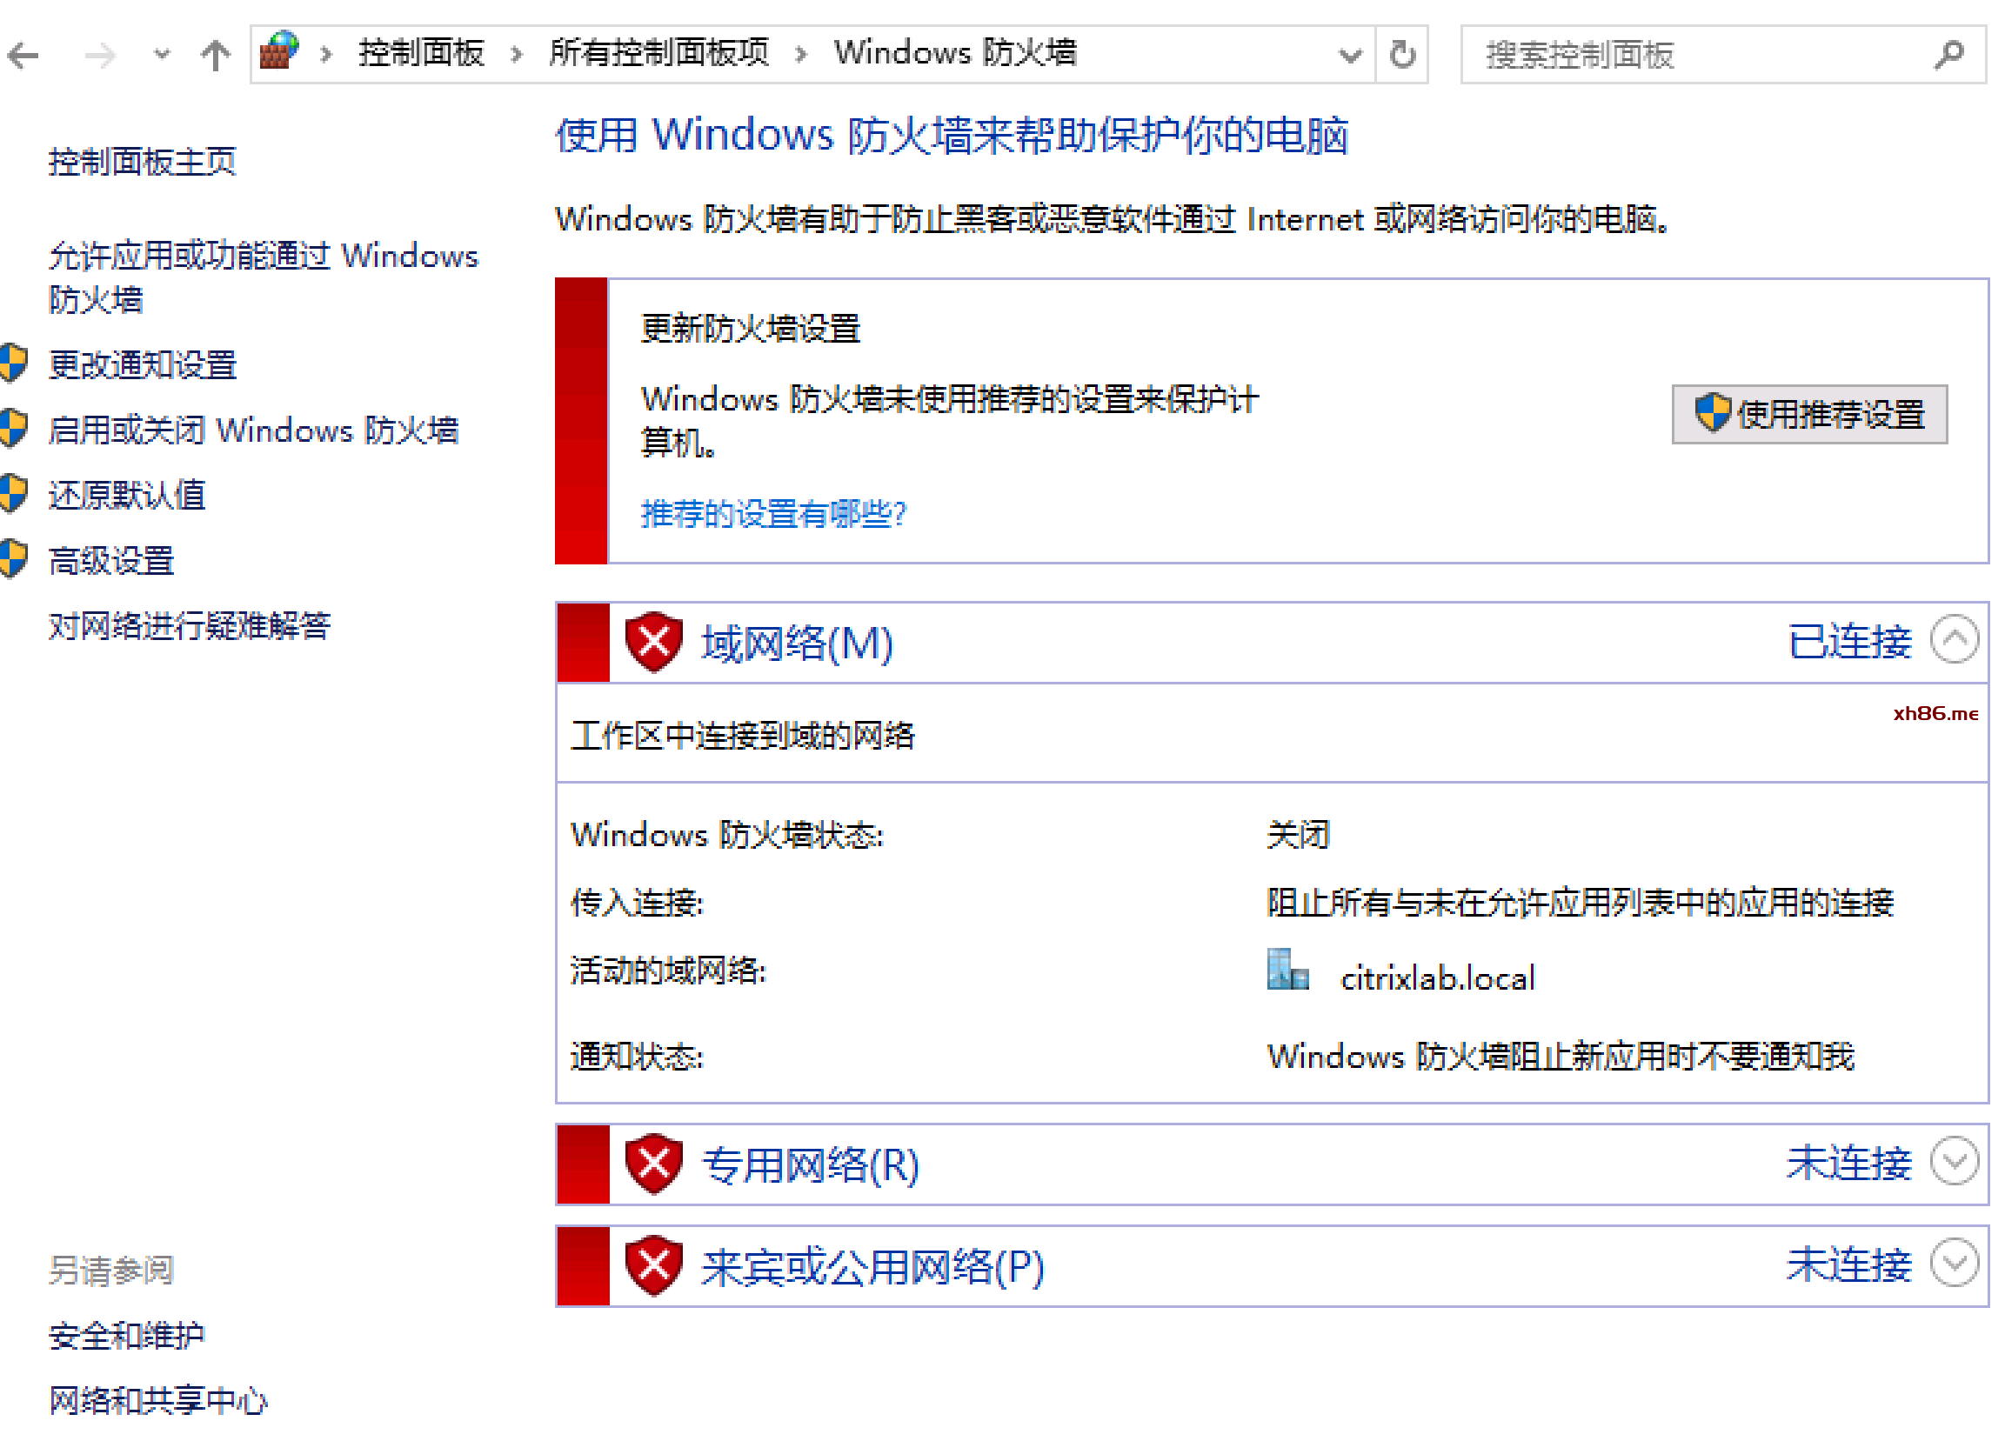2005x1441 pixels.
Task: Click the red shield beside 来宾或公用网络(P)
Action: (653, 1265)
